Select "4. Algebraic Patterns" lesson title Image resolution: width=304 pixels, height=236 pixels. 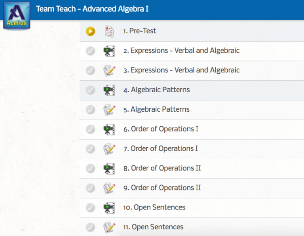click(x=157, y=90)
